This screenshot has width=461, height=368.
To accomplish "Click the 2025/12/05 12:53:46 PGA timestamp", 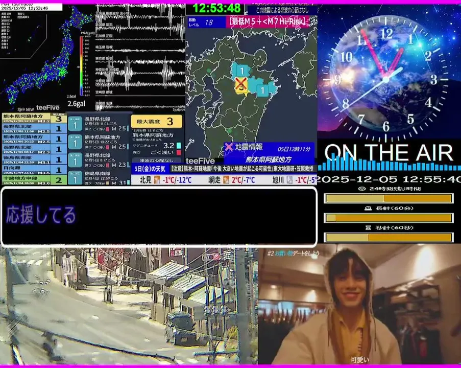I will click(25, 8).
